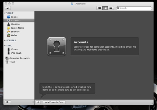Click the large keyhole Accounts image

tap(56, 46)
